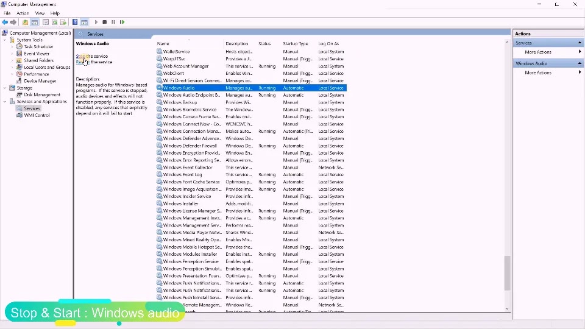585x329 pixels.
Task: Select WMI Control in the tree
Action: pos(37,115)
